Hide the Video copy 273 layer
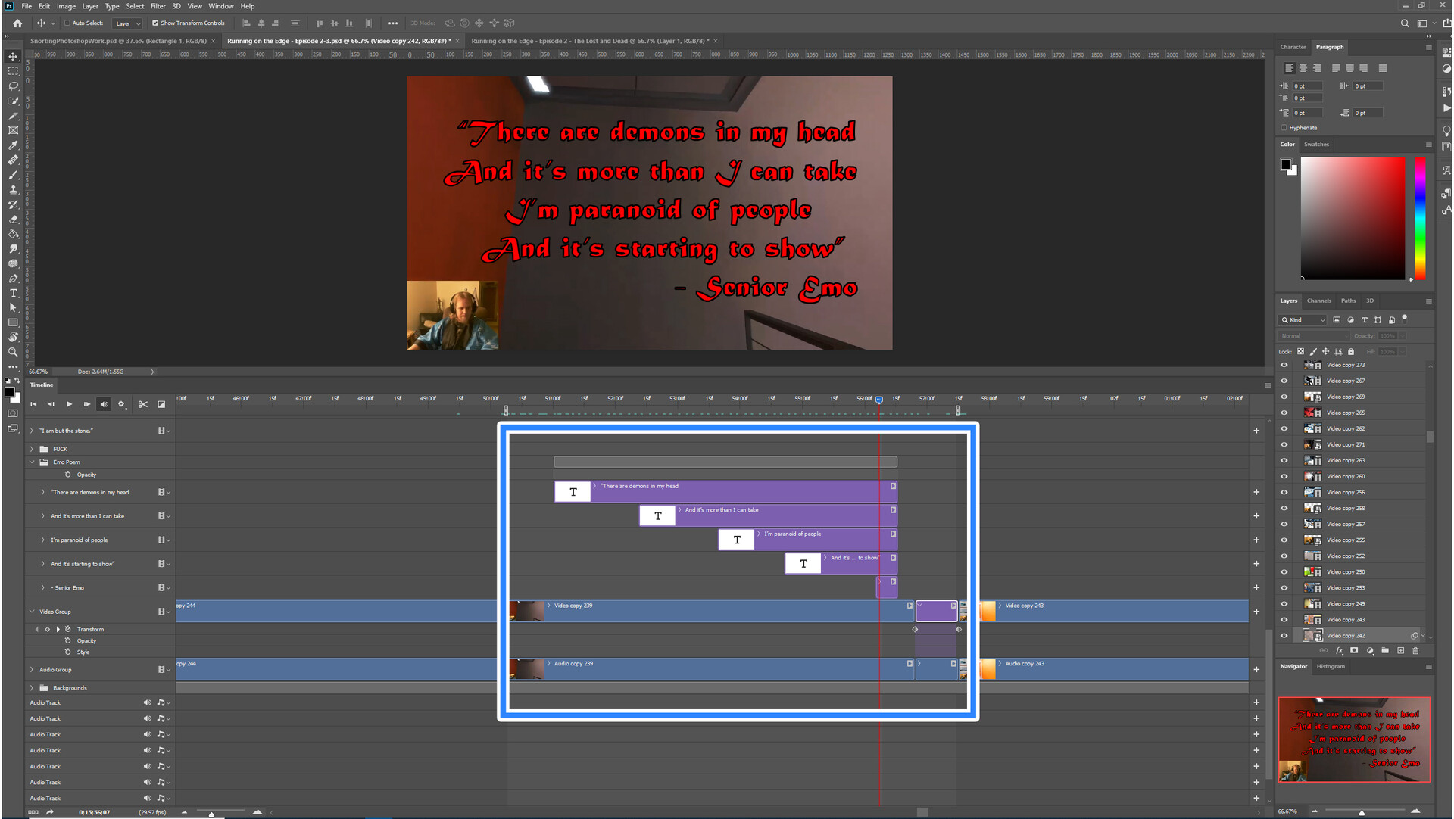The image size is (1454, 819). (1284, 365)
